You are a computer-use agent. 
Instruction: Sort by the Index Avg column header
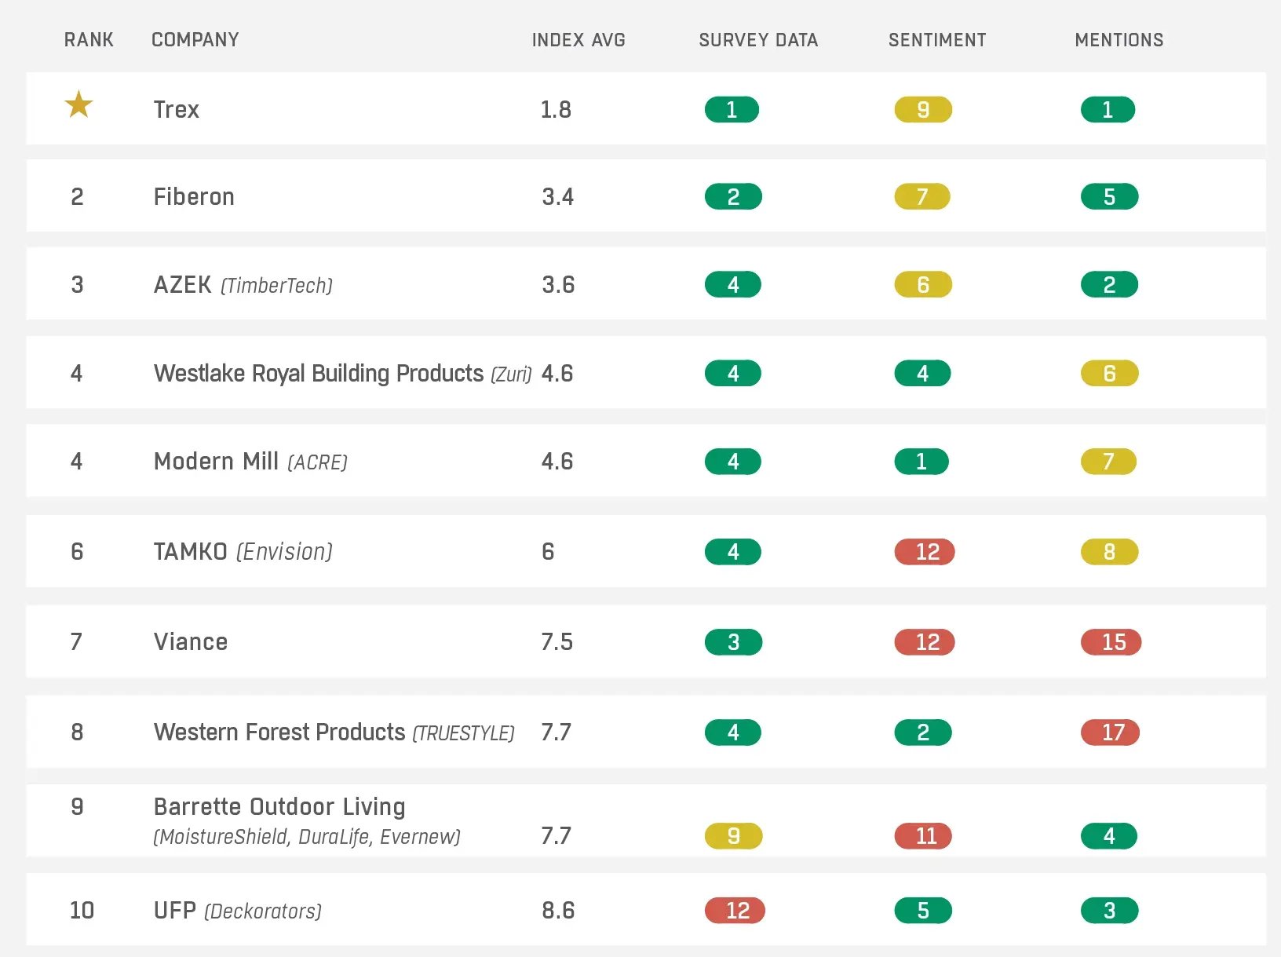click(578, 40)
